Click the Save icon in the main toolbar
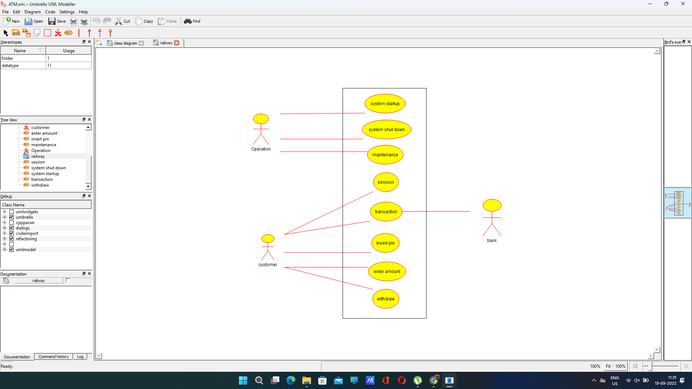Screen dimensions: 692x389 (52, 21)
